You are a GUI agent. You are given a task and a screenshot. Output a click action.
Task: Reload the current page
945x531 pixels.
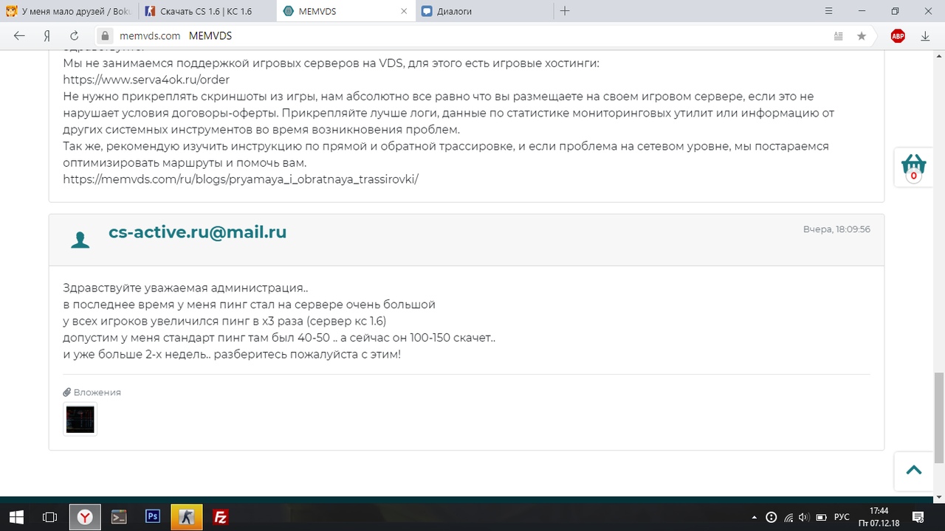pyautogui.click(x=74, y=35)
